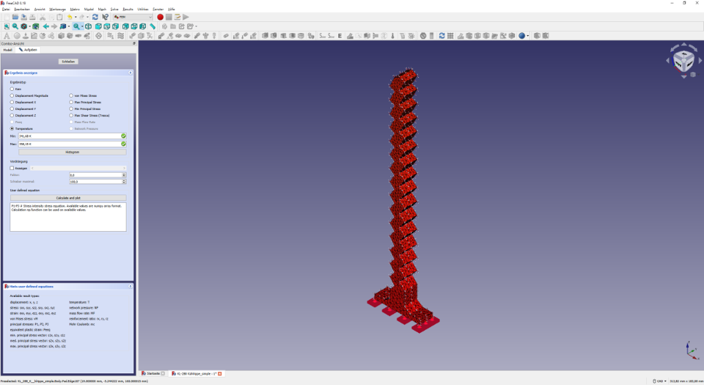Switch to the Modell tab
Viewport: 704px width, 385px height.
click(8, 49)
